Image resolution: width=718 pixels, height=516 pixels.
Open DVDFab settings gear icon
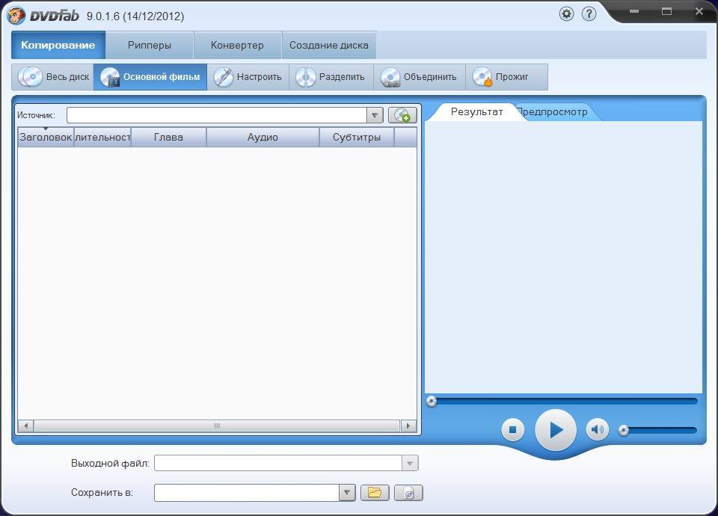coord(566,13)
